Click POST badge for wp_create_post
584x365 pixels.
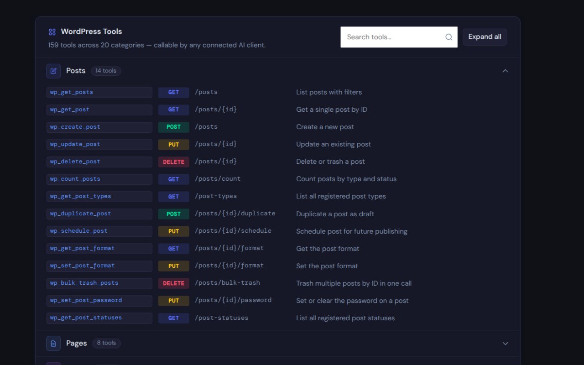173,127
